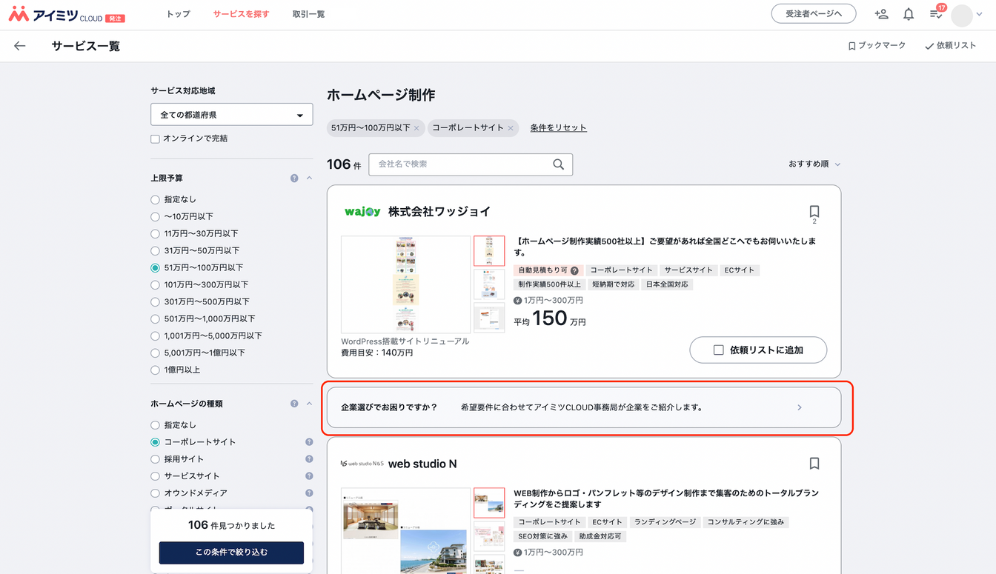Remove the コーポレートサイト filter chip
This screenshot has width=996, height=574.
point(511,128)
